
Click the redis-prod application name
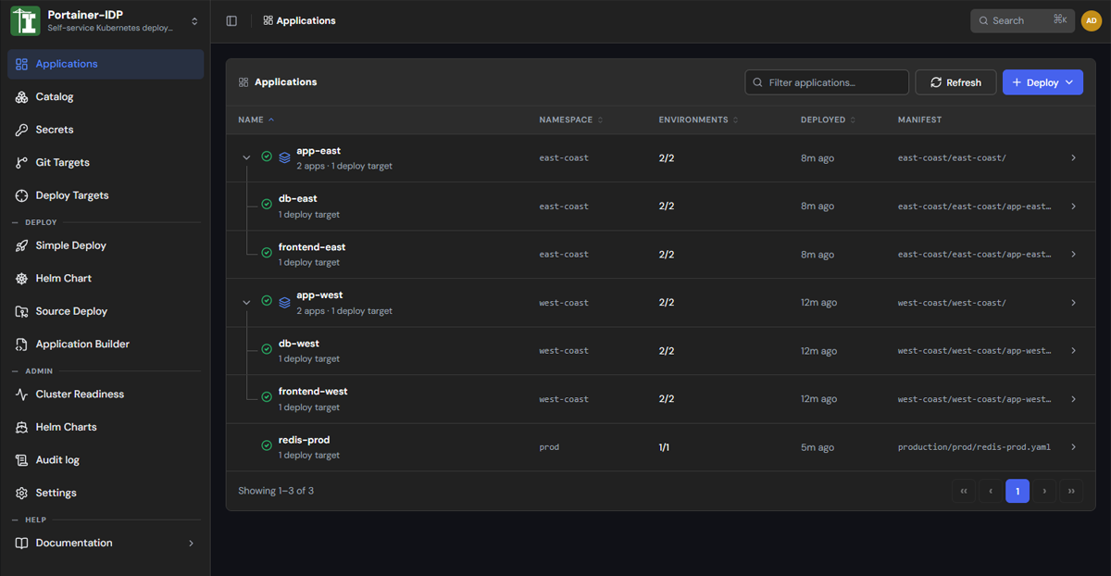(x=304, y=440)
